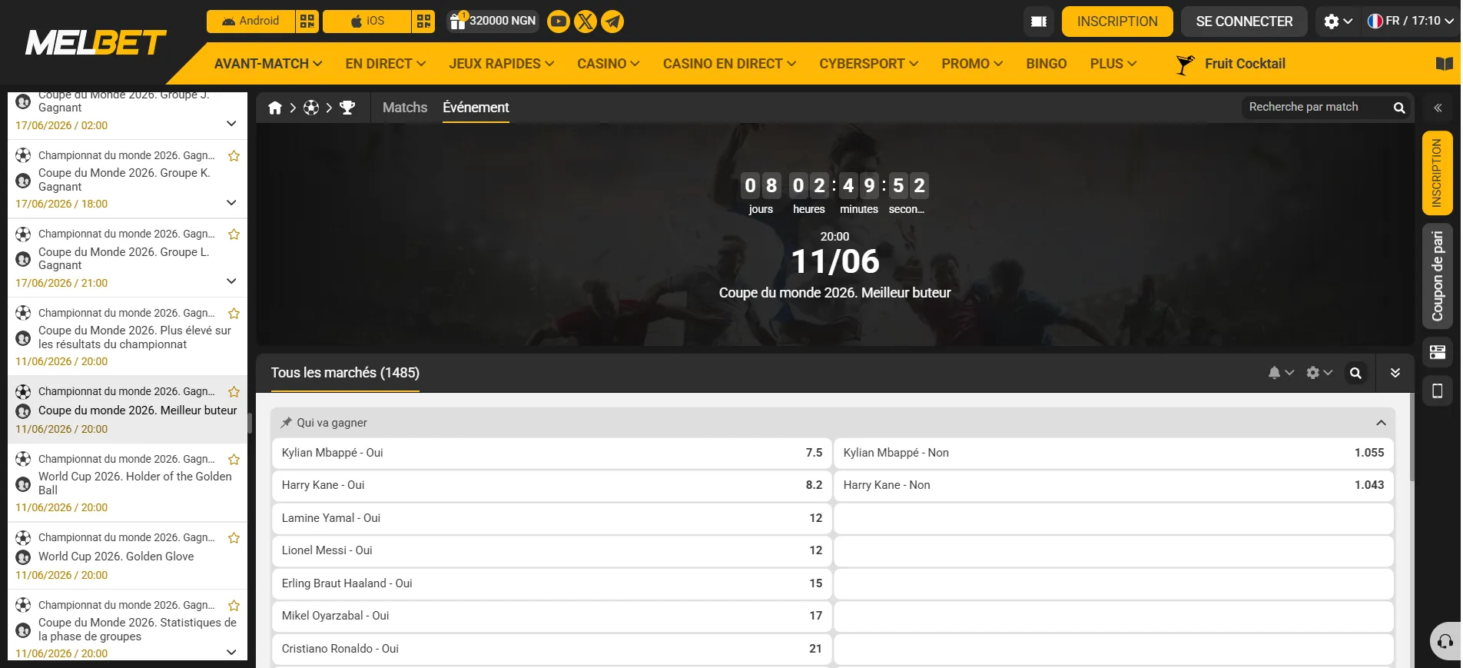The width and height of the screenshot is (1463, 668).
Task: Pin the Qui va gagner market
Action: click(x=286, y=423)
